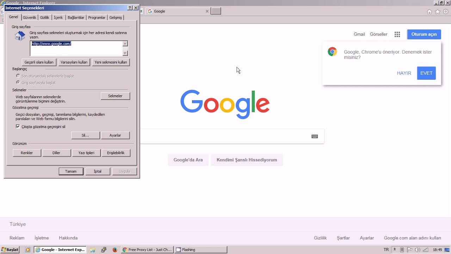The image size is (451, 254).
Task: Select 'Giriş sayfasıyla başlat' radio button
Action: point(18,83)
